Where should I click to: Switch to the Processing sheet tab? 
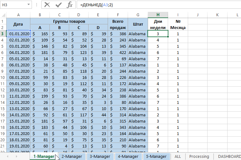(199, 156)
